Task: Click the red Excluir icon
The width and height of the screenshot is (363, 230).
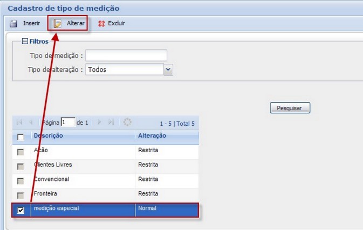Action: [x=101, y=24]
